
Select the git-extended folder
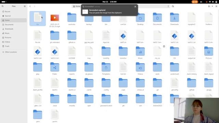pos(55,35)
